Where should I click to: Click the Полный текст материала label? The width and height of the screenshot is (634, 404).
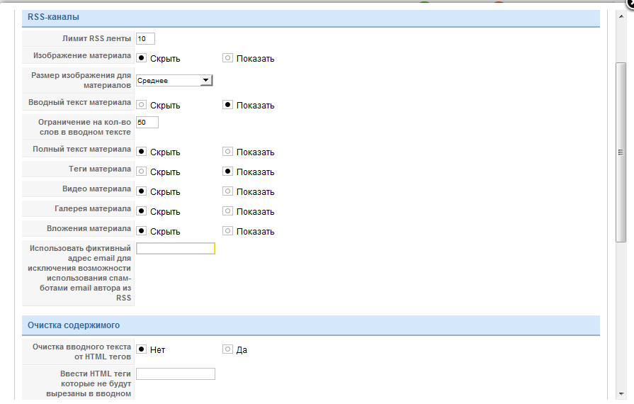[81, 150]
